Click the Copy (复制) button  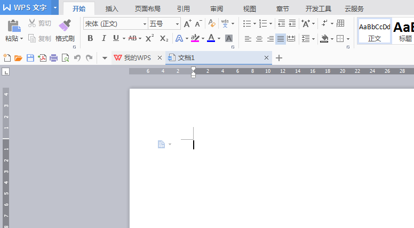(39, 39)
